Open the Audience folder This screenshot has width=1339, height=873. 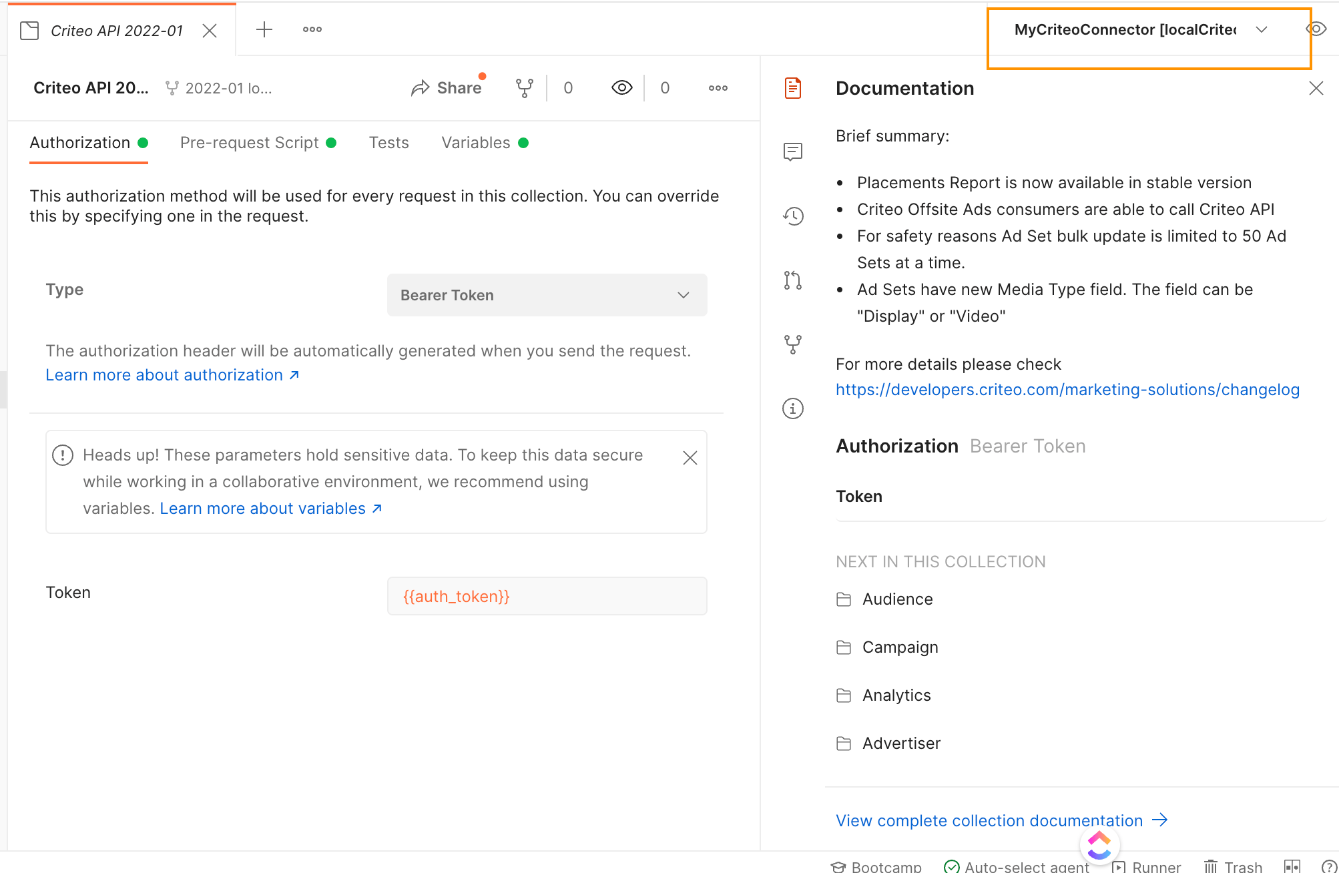coord(884,599)
